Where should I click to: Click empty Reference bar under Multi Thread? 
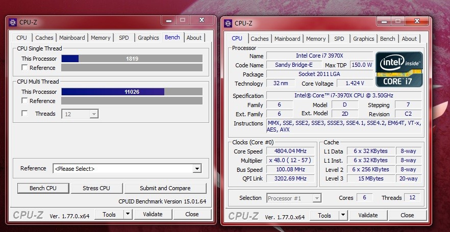click(132, 100)
